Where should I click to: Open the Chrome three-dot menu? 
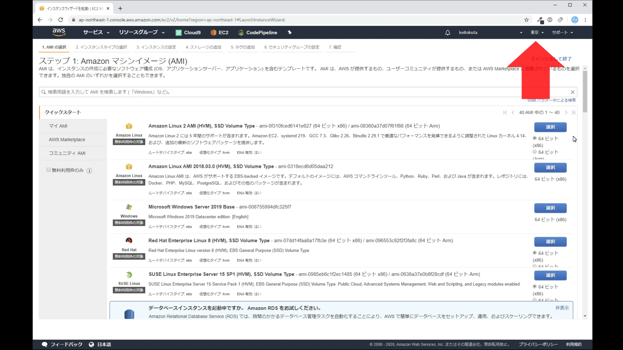pos(585,20)
